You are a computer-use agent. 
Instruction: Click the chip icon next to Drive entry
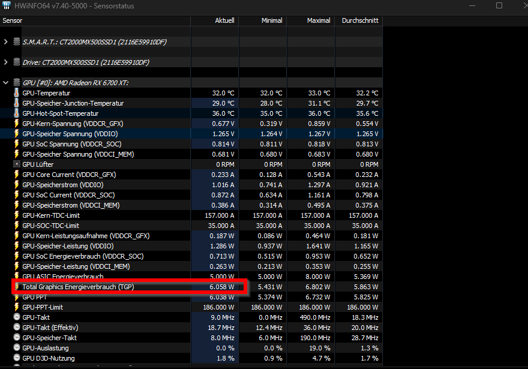(x=17, y=62)
